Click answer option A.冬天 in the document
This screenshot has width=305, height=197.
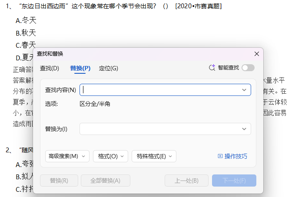click(x=26, y=20)
